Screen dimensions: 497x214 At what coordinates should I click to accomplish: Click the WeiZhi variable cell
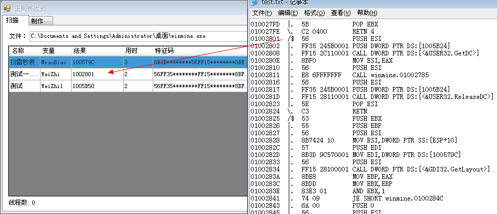tap(56, 74)
